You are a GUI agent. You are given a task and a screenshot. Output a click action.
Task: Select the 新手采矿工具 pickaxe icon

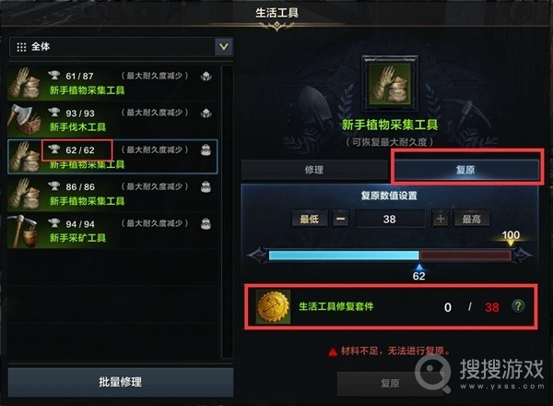tap(24, 231)
